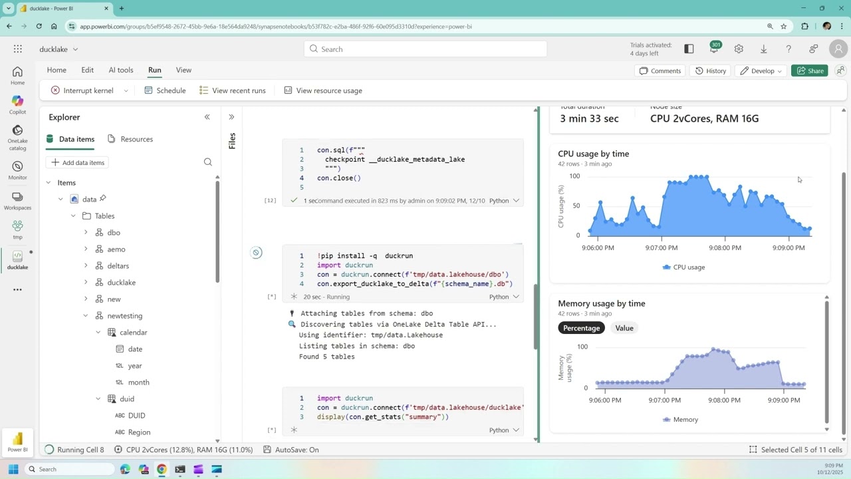851x479 pixels.
Task: Switch memory chart to Percentage
Action: coord(581,328)
